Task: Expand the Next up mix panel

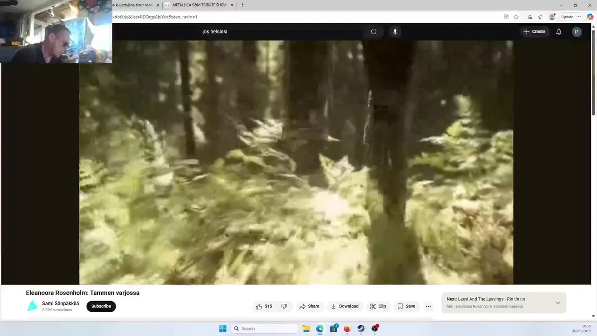Action: pyautogui.click(x=558, y=303)
